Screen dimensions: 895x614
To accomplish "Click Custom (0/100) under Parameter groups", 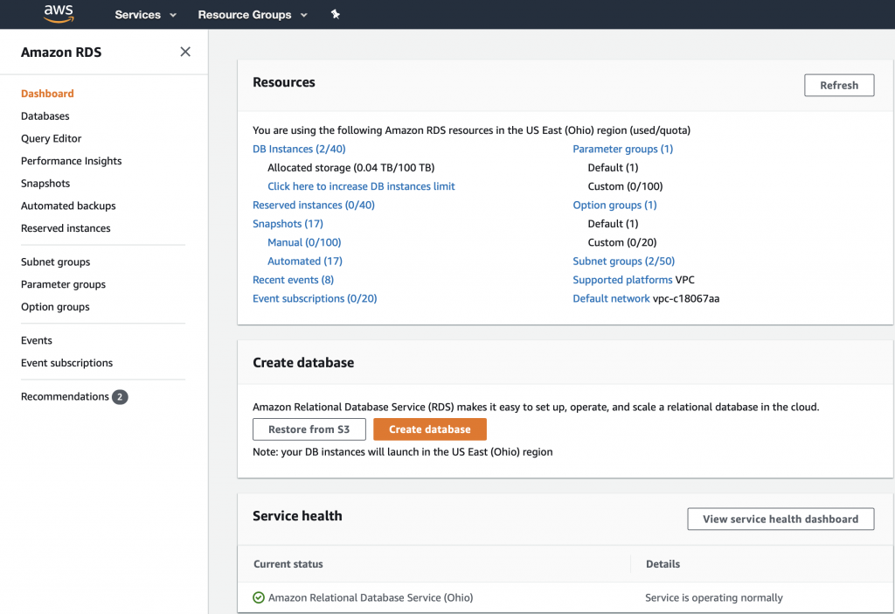I will coord(625,186).
